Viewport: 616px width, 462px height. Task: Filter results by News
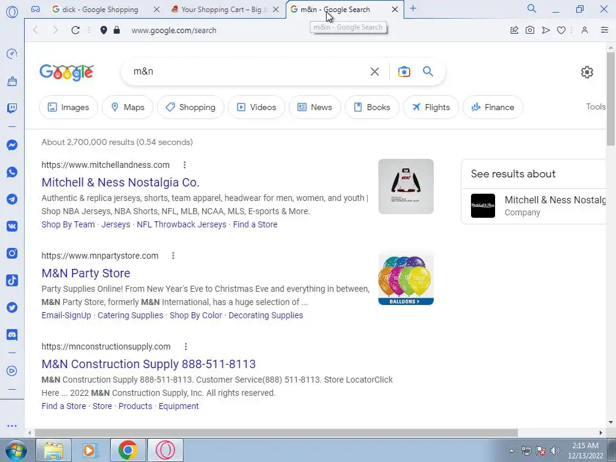[x=315, y=107]
